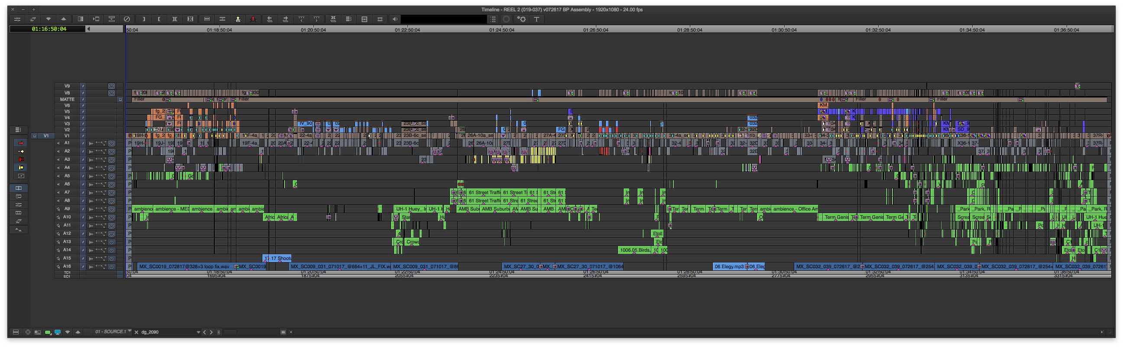The width and height of the screenshot is (1123, 347).
Task: Click the Title tool T icon
Action: pos(537,19)
